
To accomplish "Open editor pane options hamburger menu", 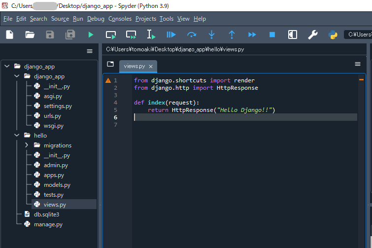I will 358,64.
